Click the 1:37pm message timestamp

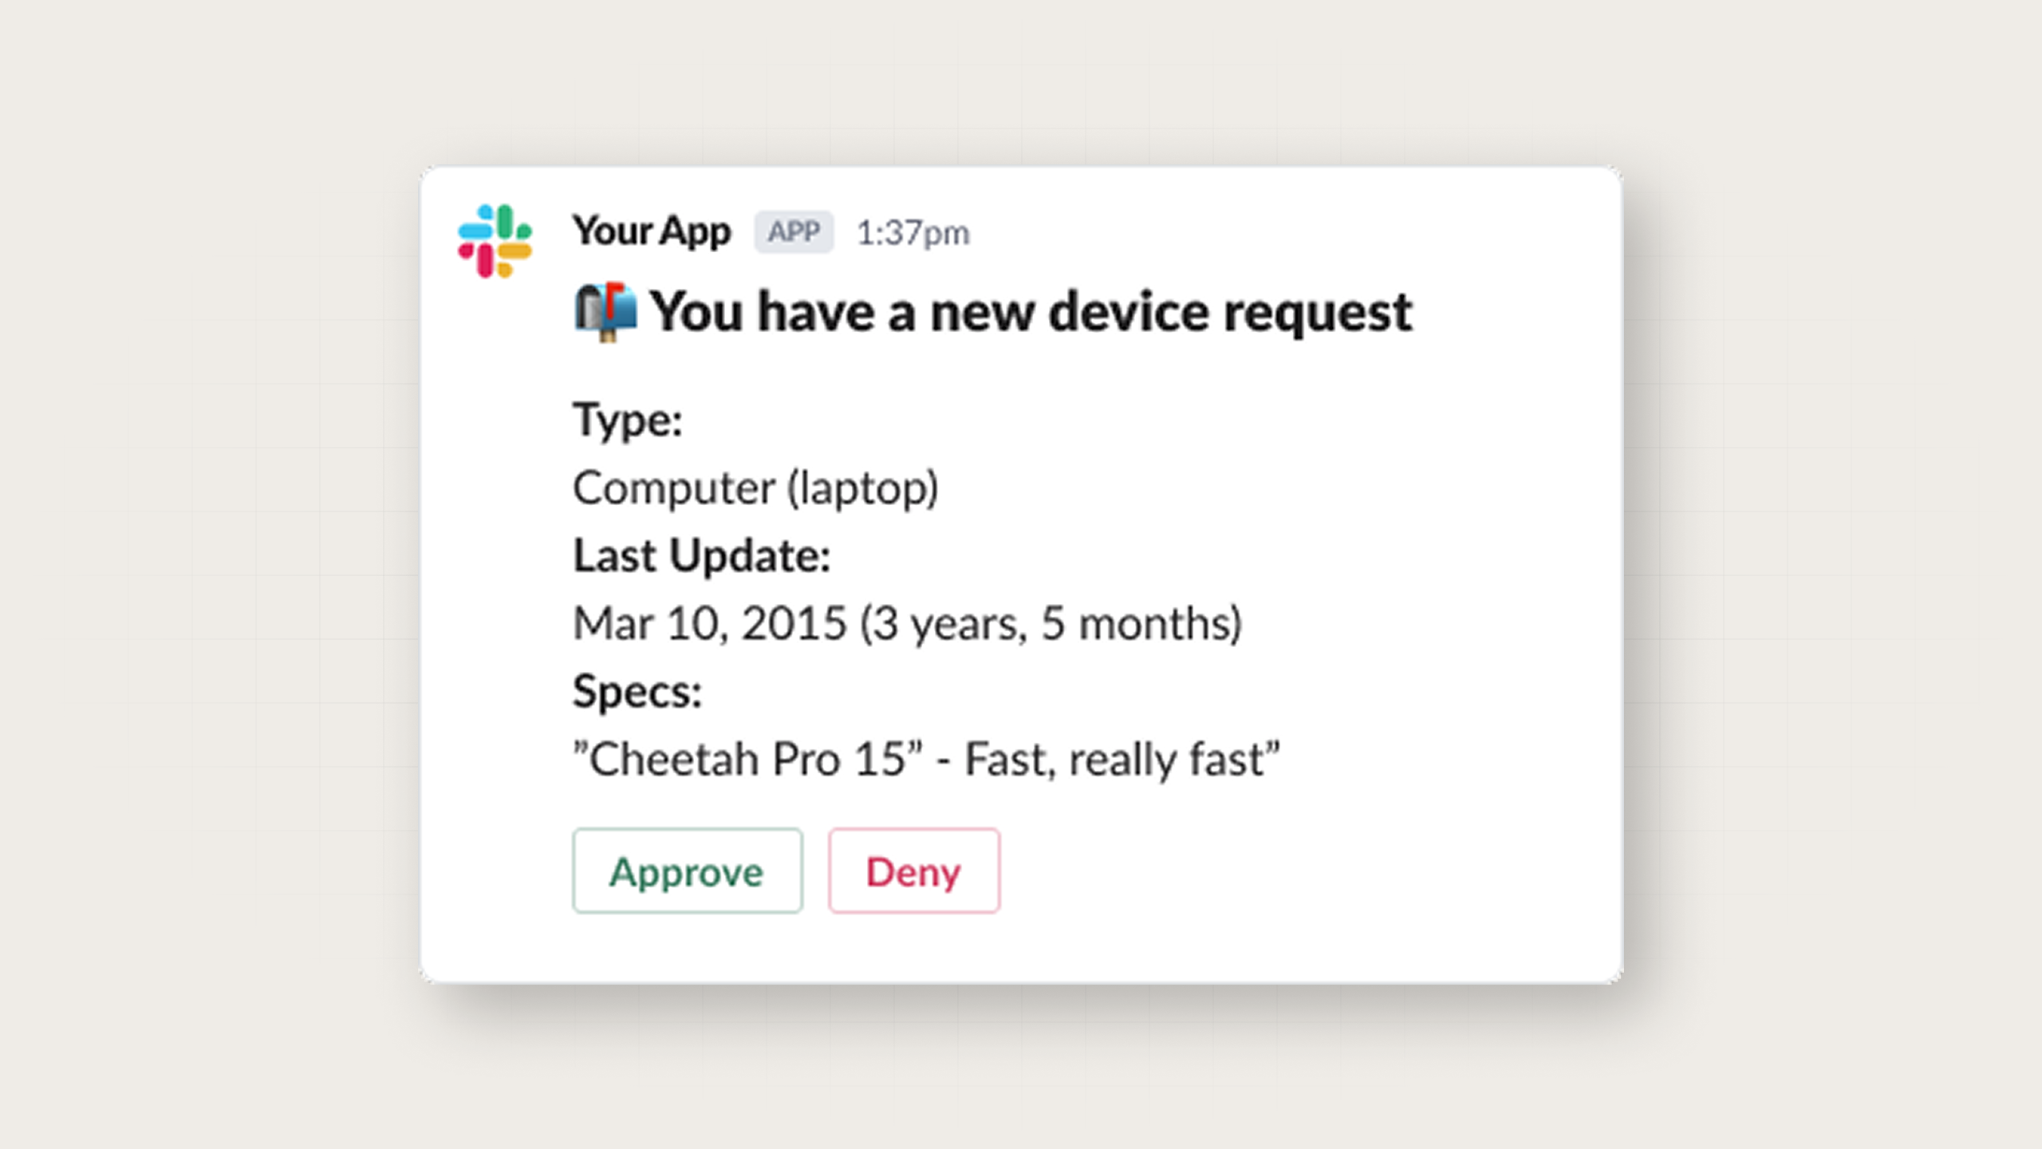click(914, 231)
